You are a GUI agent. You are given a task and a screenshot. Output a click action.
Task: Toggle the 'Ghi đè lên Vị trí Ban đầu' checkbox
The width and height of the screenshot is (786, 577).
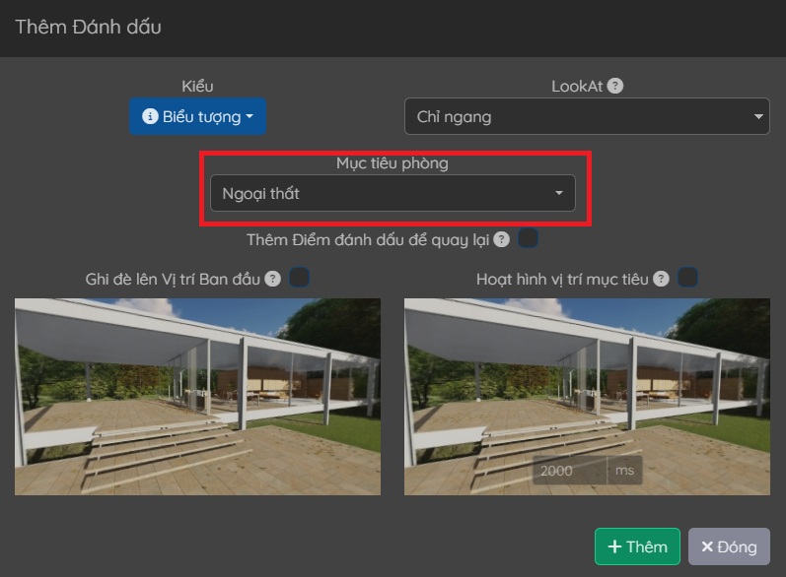[x=299, y=279]
